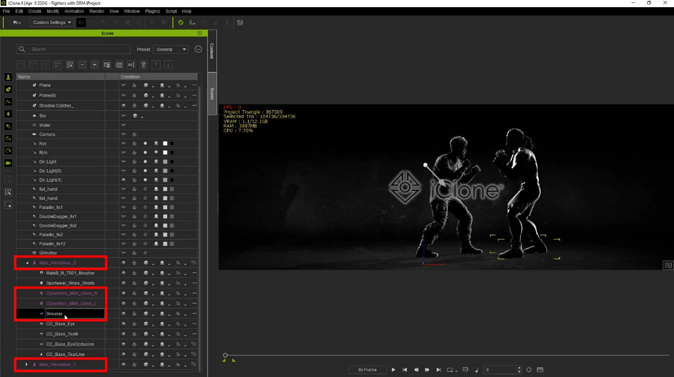Screen dimensions: 674x377
Task: Switch to the Content side tab
Action: tap(212, 51)
